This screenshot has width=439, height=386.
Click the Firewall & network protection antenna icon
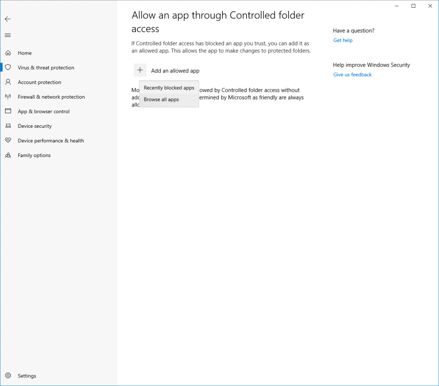coord(8,97)
